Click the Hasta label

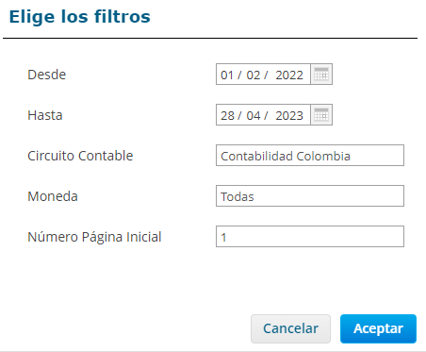click(45, 115)
